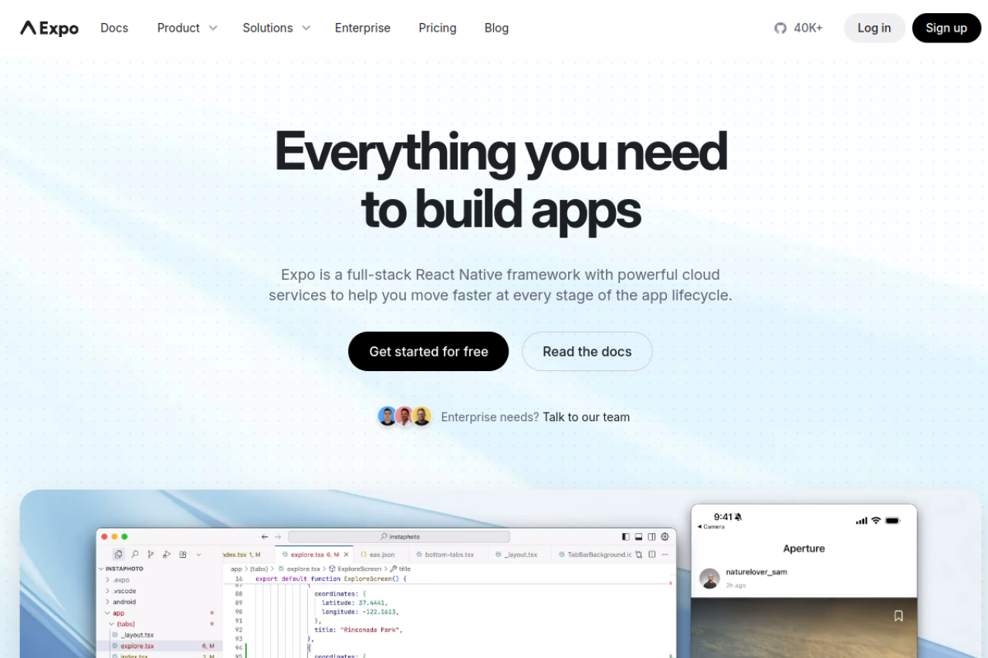Select the Search icon in editor sidebar
The width and height of the screenshot is (988, 658).
134,554
